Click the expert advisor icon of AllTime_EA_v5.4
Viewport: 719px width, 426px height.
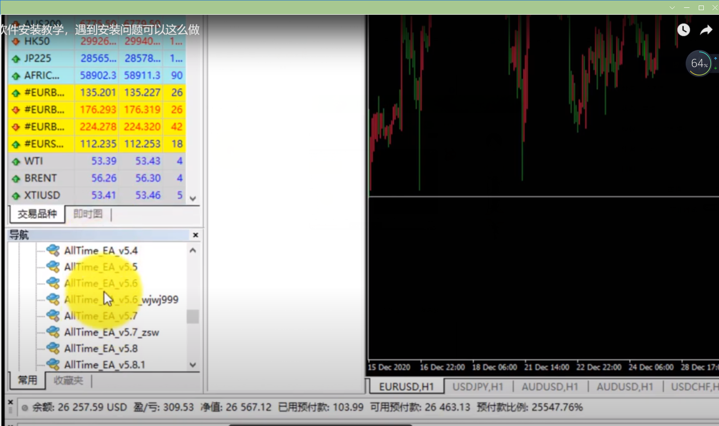(x=53, y=250)
